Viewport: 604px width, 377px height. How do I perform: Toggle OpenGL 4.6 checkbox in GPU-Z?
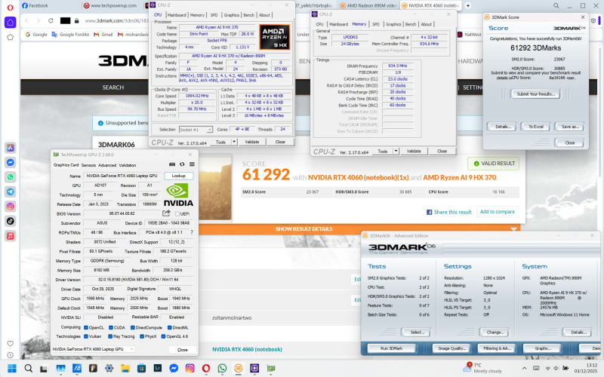[163, 336]
